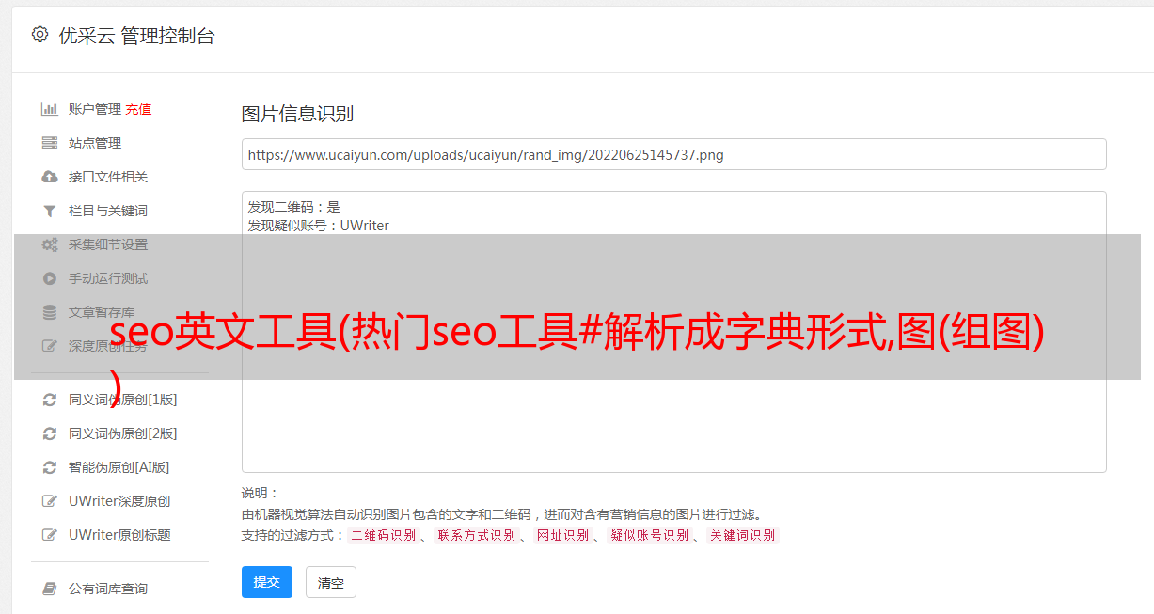Click the database icon for 文章暂存库
The height and width of the screenshot is (614, 1154).
click(50, 312)
